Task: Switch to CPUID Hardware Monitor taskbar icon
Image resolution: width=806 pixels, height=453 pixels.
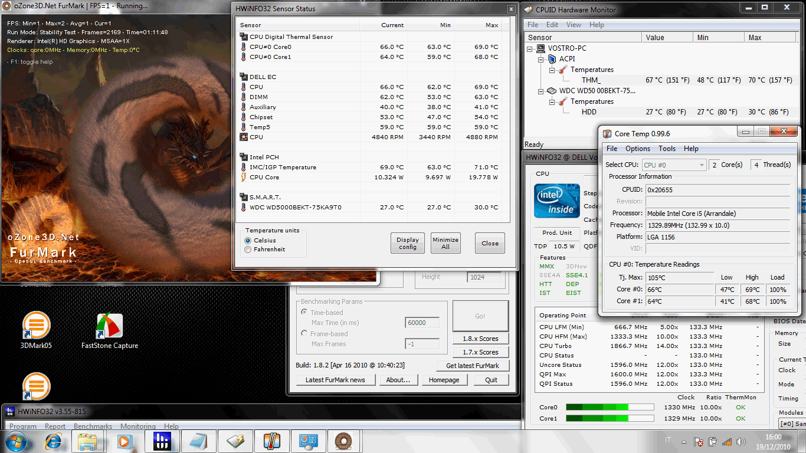Action: coord(234,441)
